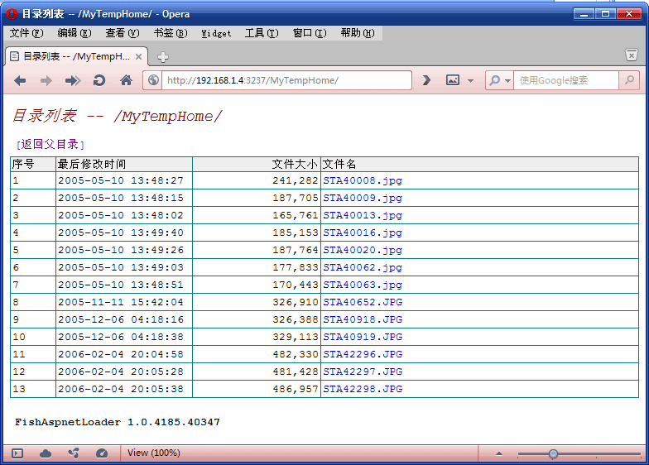649x465 pixels.
Task: Click the Google search input box
Action: coord(565,80)
